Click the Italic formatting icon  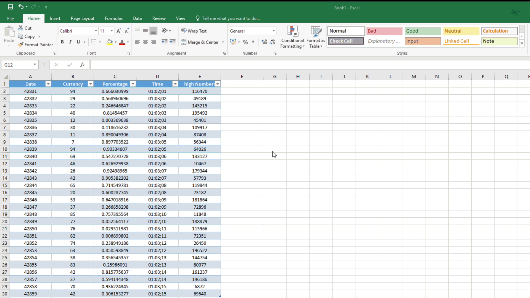(x=70, y=42)
